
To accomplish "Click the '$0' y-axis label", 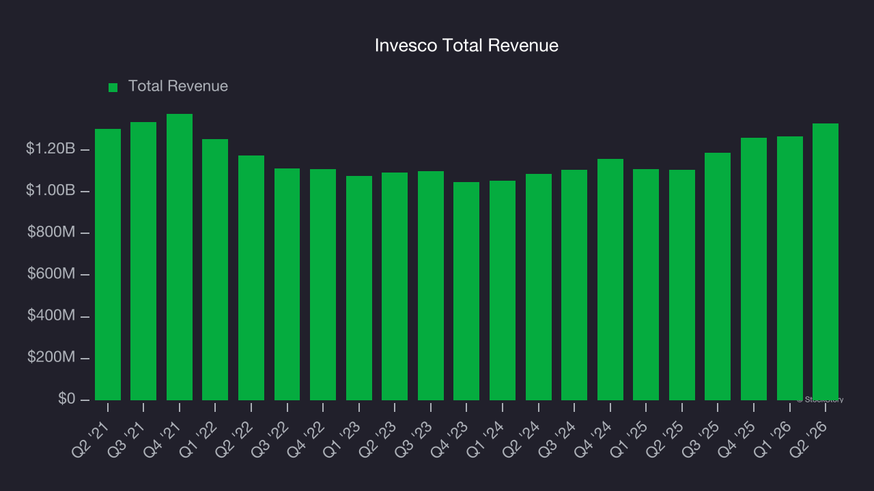I will click(x=65, y=399).
